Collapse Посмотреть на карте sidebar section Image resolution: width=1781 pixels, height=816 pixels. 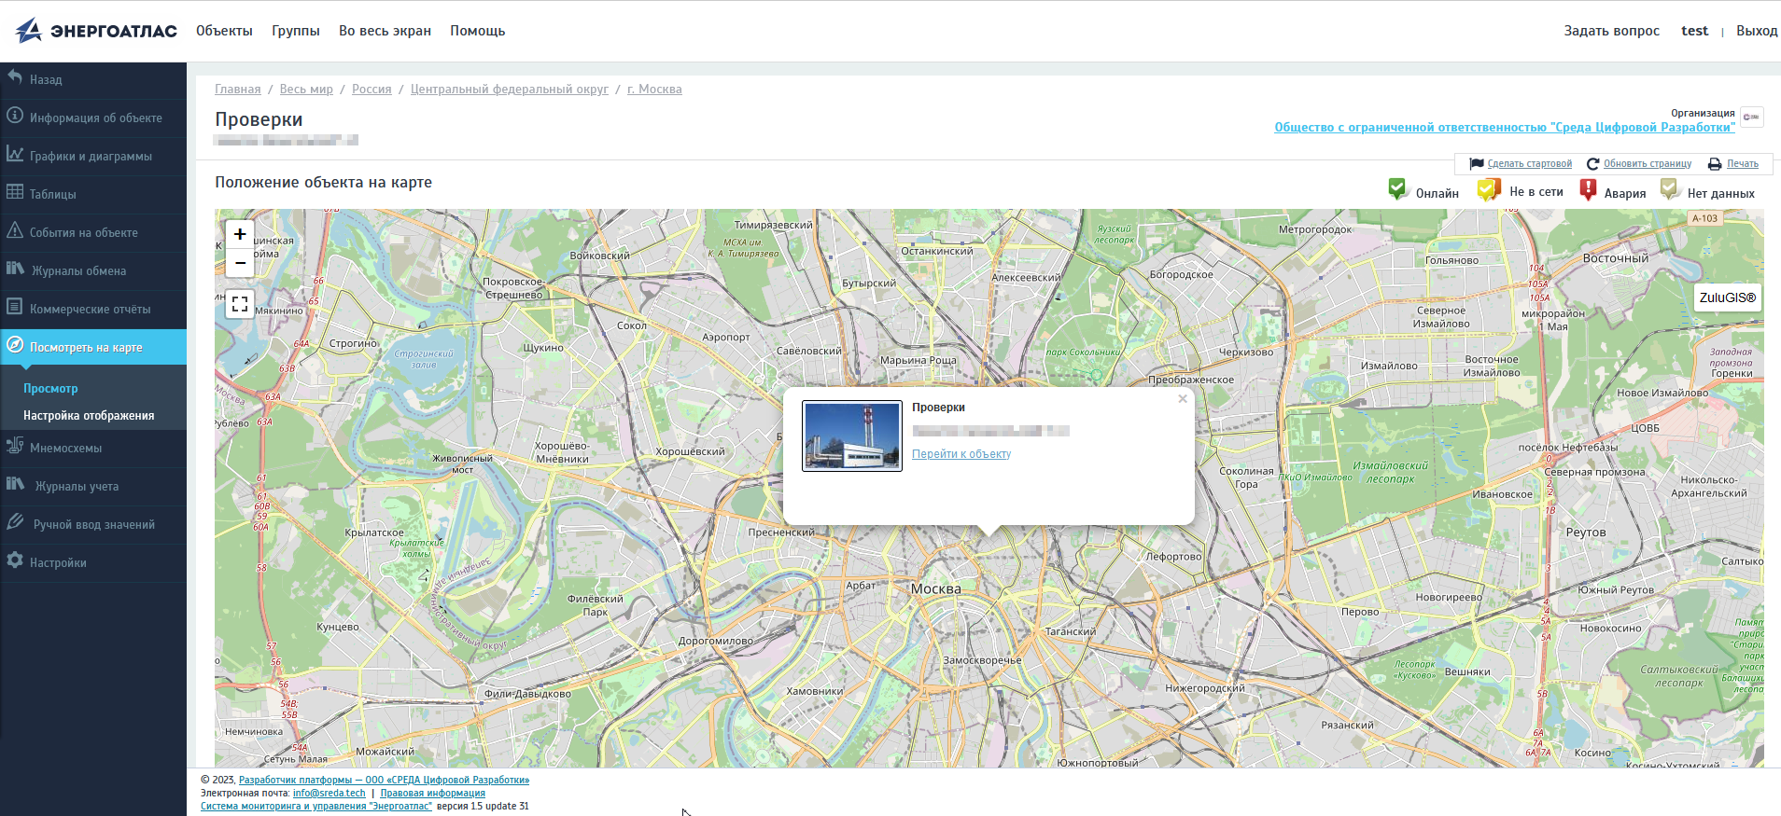(x=86, y=347)
